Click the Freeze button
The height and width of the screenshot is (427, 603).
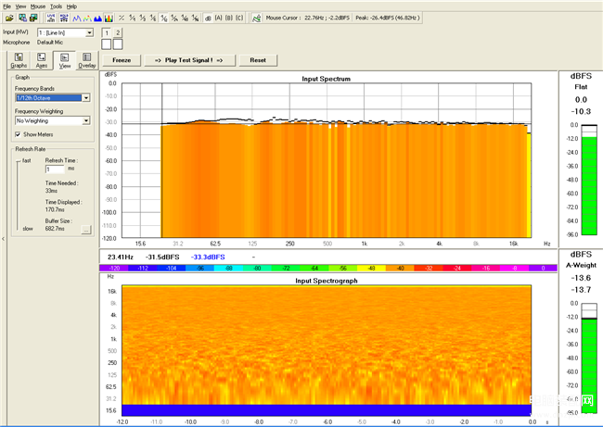pyautogui.click(x=122, y=60)
